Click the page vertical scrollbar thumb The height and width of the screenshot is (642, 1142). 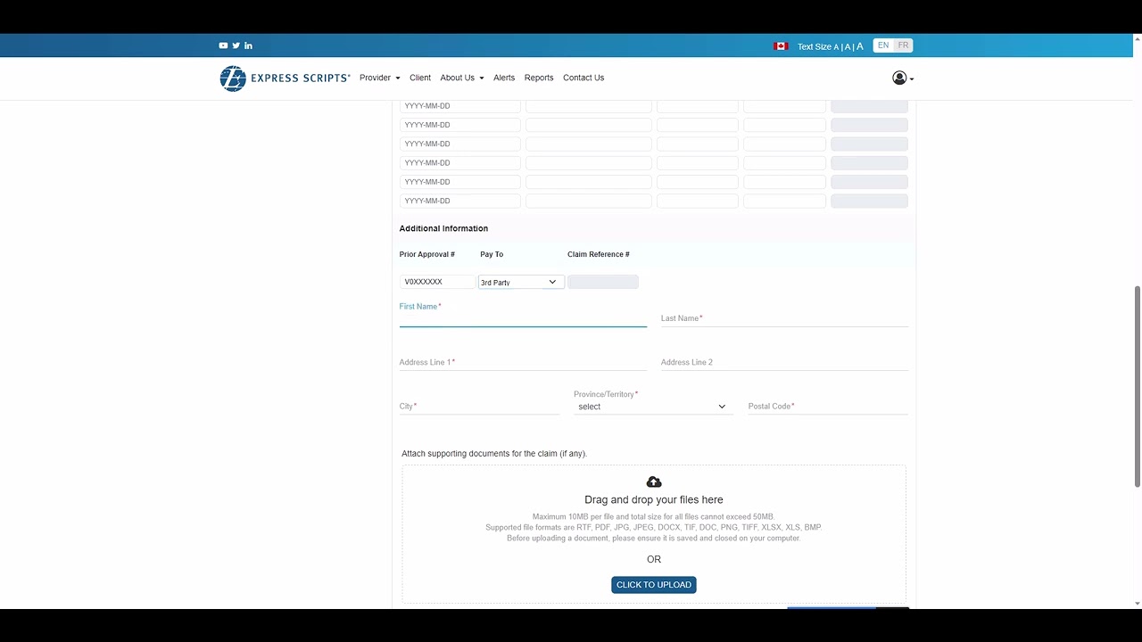[x=1138, y=386]
